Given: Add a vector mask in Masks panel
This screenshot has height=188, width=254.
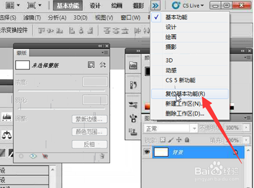Looking at the screenshot, I should [103, 65].
